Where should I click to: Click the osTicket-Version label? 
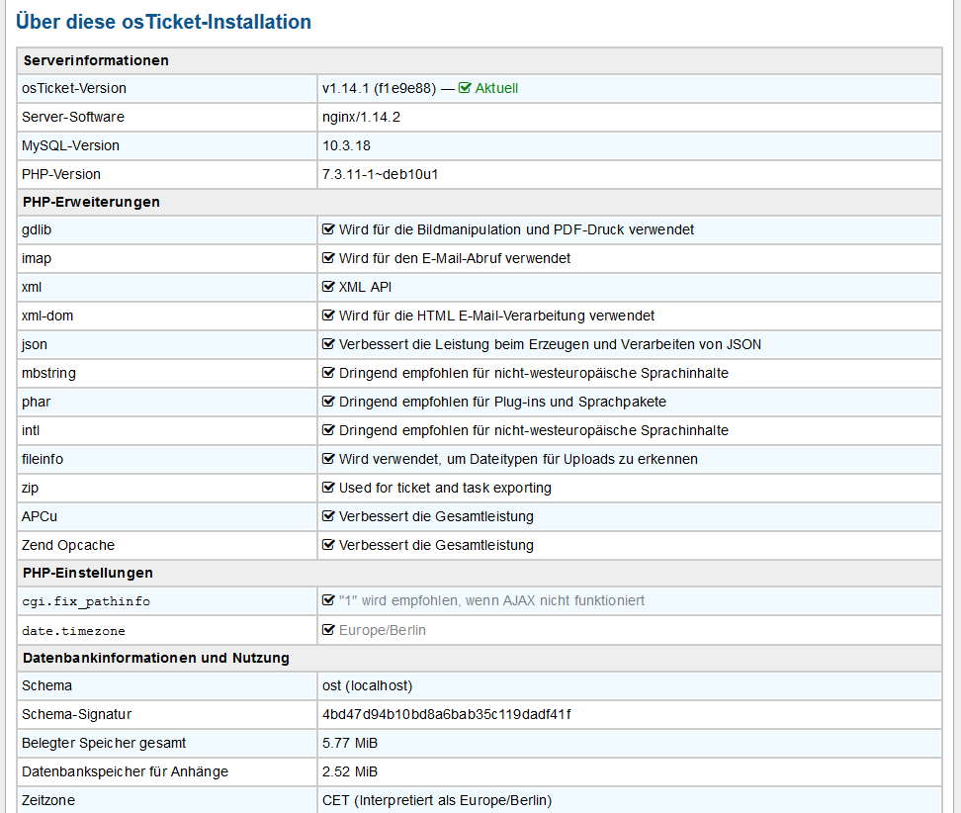74,88
